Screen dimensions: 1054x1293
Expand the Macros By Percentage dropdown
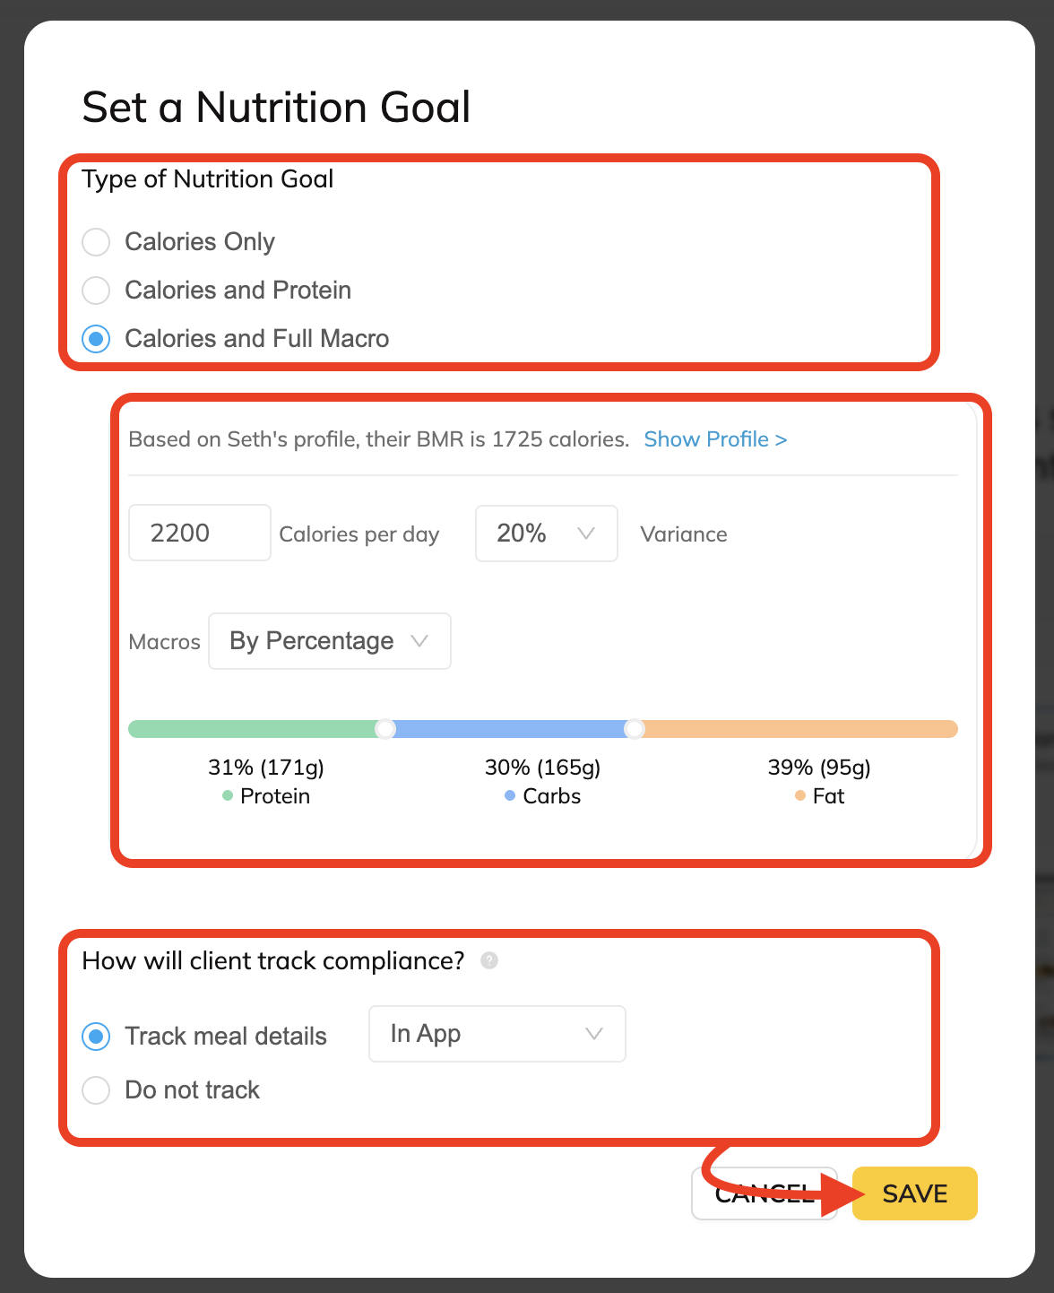click(x=329, y=641)
